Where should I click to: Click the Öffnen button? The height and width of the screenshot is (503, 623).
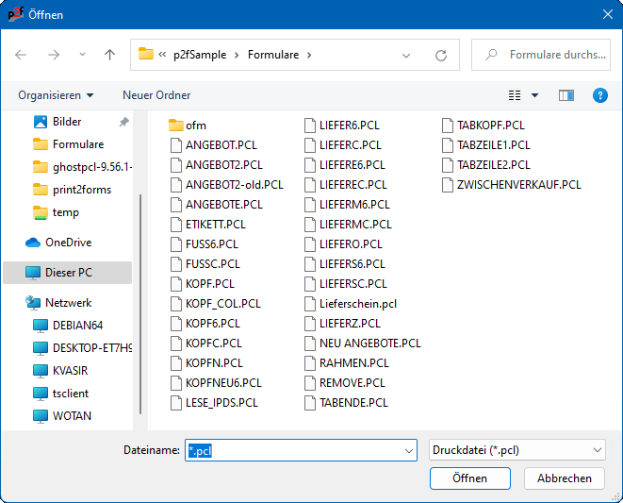pos(469,478)
